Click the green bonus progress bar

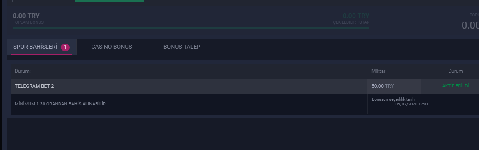(x=191, y=28)
